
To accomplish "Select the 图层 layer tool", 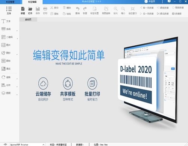I will 6,93.
